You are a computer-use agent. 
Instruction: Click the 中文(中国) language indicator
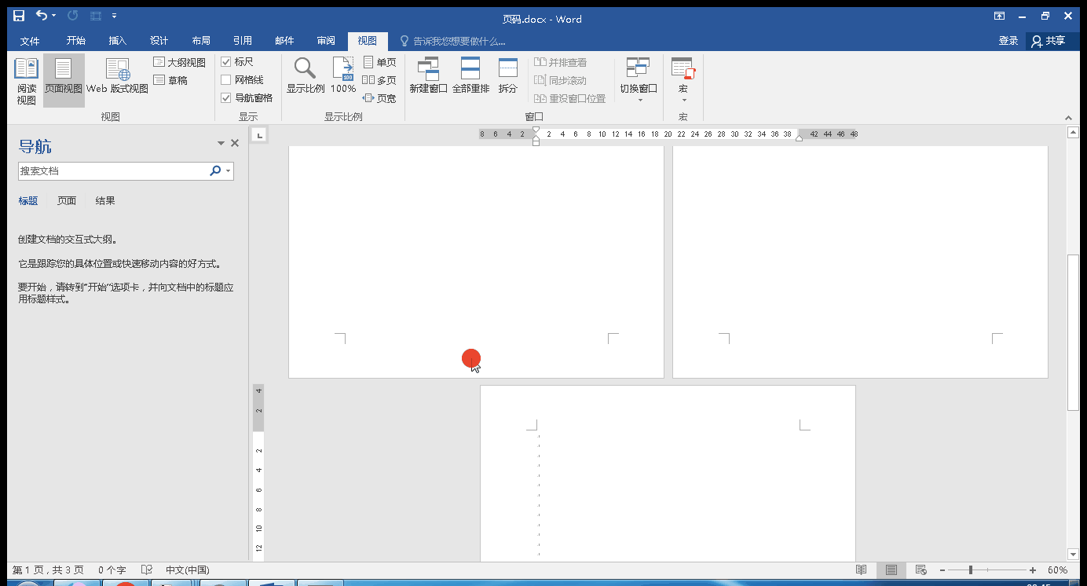188,570
